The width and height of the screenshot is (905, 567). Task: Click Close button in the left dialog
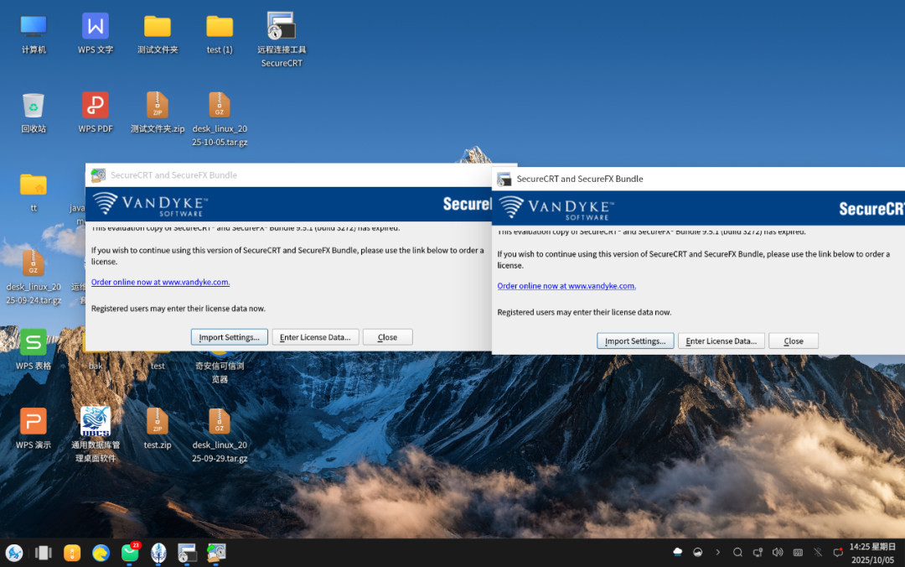pos(387,337)
